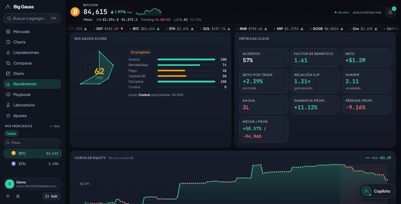Open the Liquidaciones page
The height and width of the screenshot is (204, 401).
tap(32, 53)
